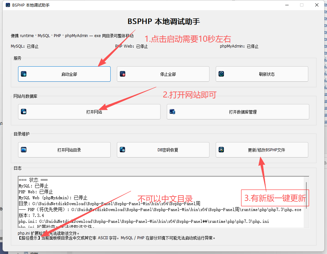Click the 启动全部 button

64,74
